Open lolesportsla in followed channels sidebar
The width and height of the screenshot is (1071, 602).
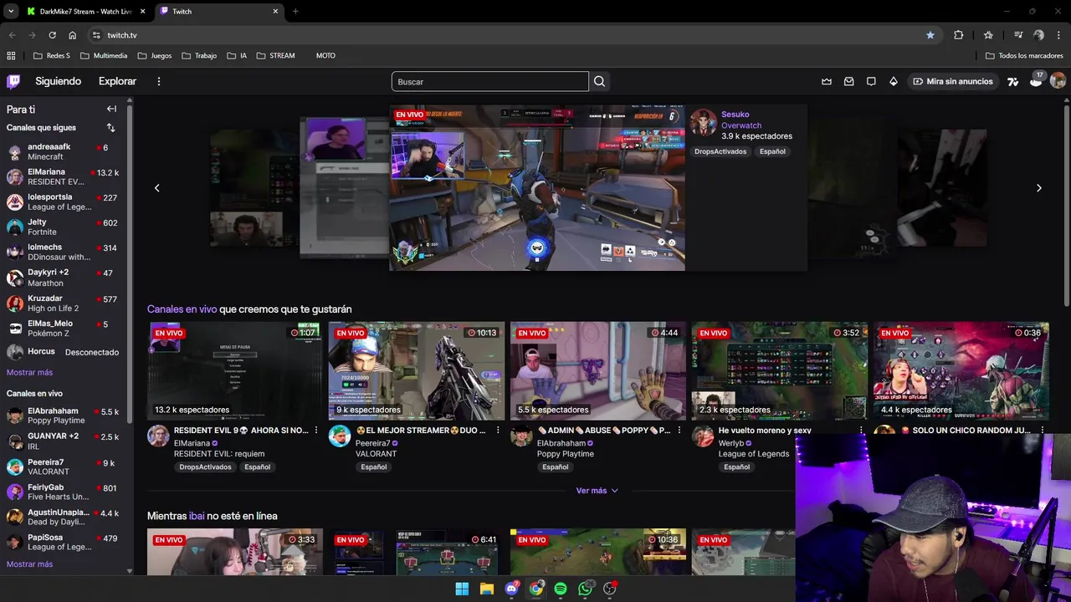(x=63, y=202)
